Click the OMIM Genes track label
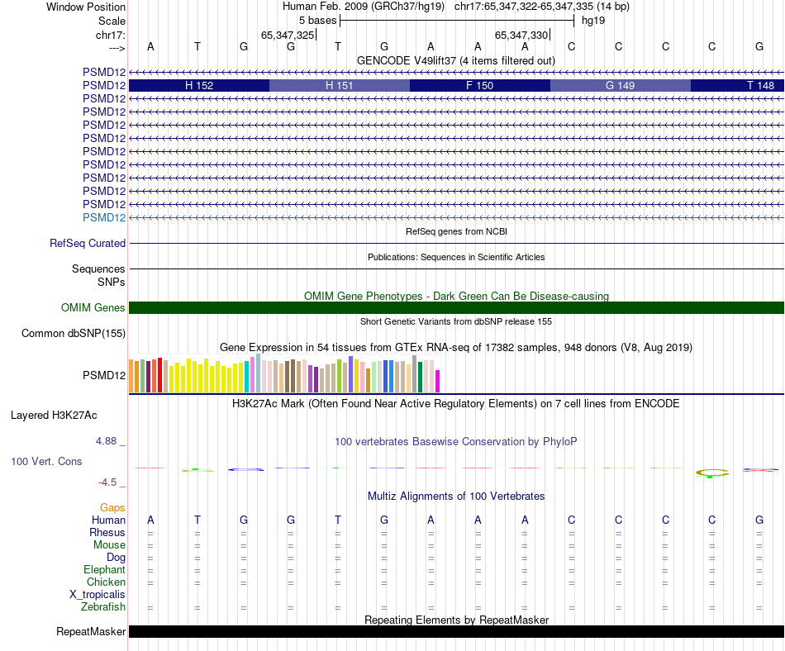This screenshot has width=785, height=651. tap(93, 307)
